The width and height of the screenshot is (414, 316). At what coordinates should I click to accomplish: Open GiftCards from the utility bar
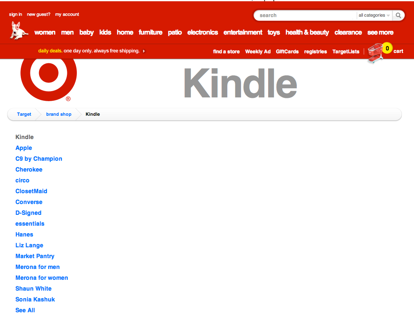[x=287, y=52]
